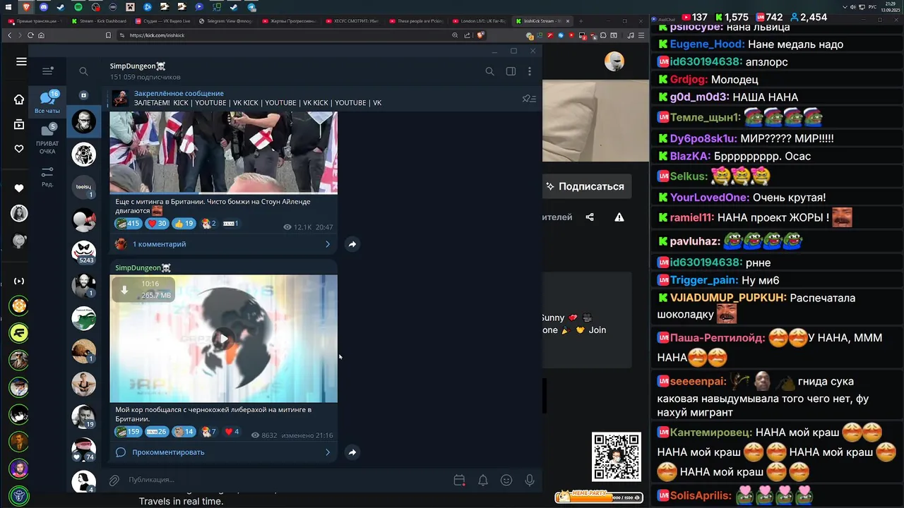Open the Telegram hamburger menu icon

coord(47,71)
